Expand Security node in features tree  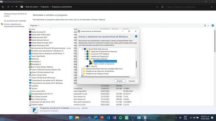pyautogui.click(x=85, y=66)
